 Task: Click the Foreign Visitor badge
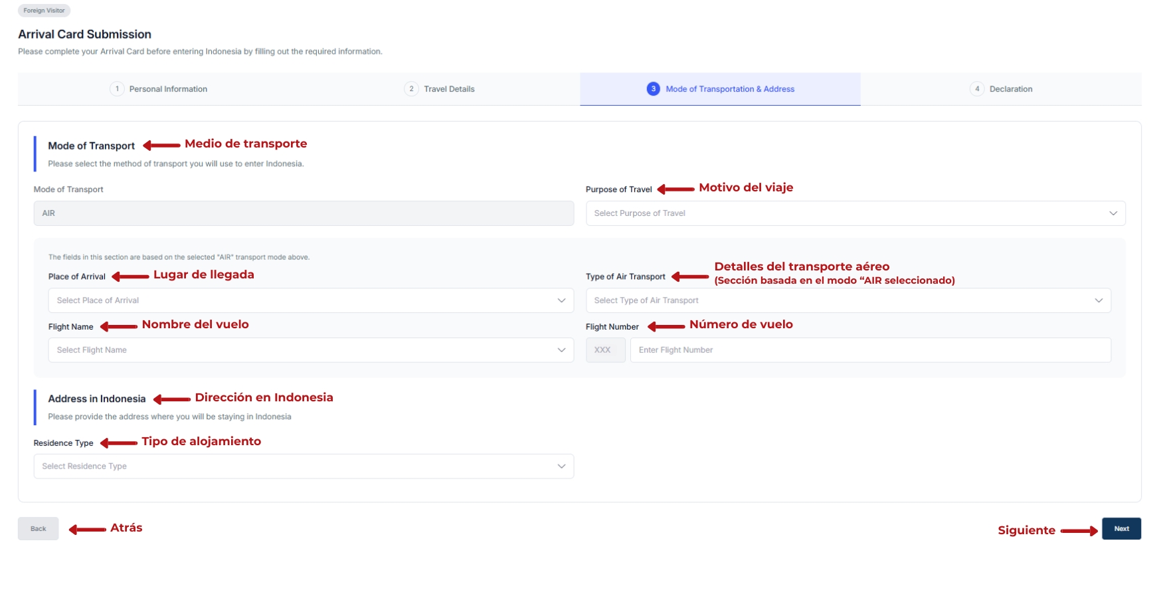pyautogui.click(x=44, y=11)
